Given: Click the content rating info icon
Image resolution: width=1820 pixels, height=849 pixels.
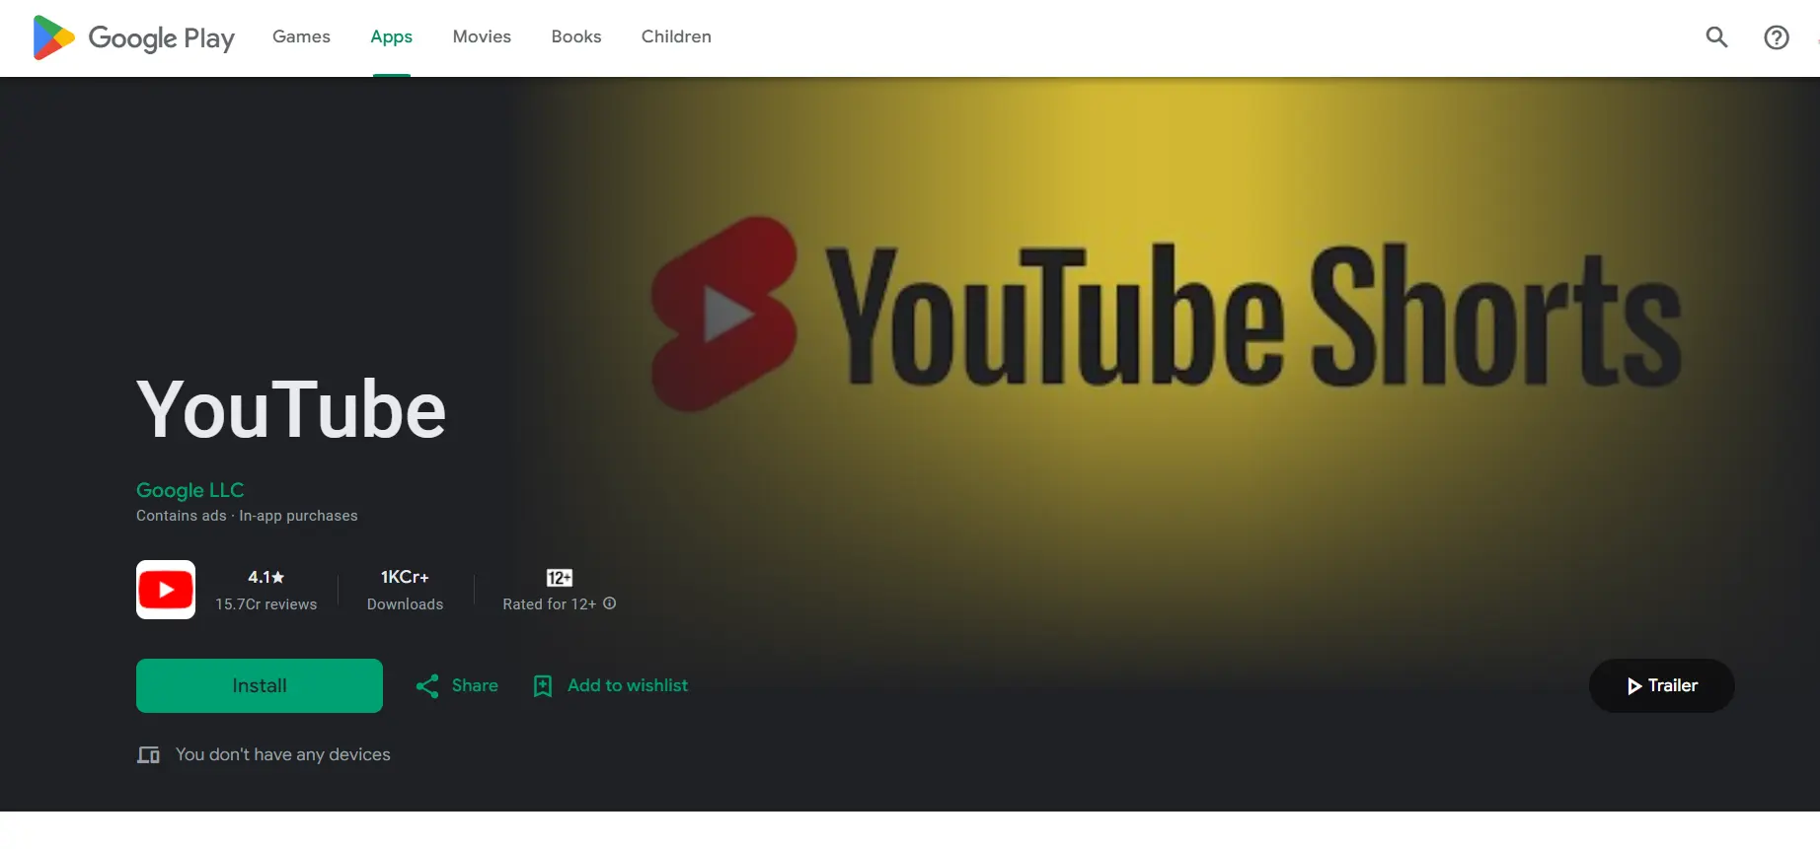Looking at the screenshot, I should [x=610, y=603].
